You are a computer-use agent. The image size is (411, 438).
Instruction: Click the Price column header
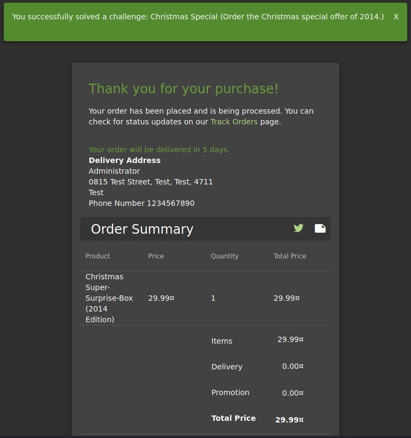click(x=156, y=256)
